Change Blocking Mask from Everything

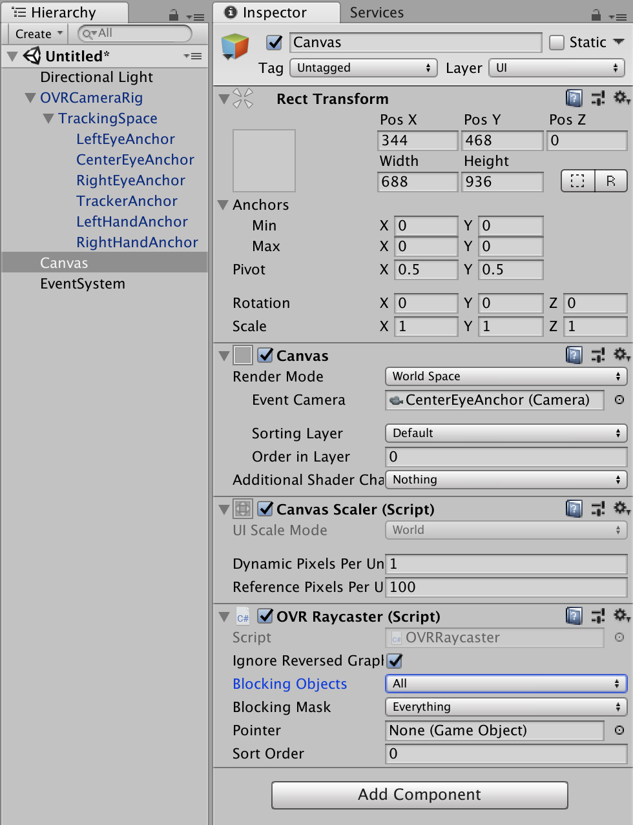506,707
